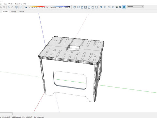Adjust the shadow time-of-day slider
157x118 pixels.
60,6
